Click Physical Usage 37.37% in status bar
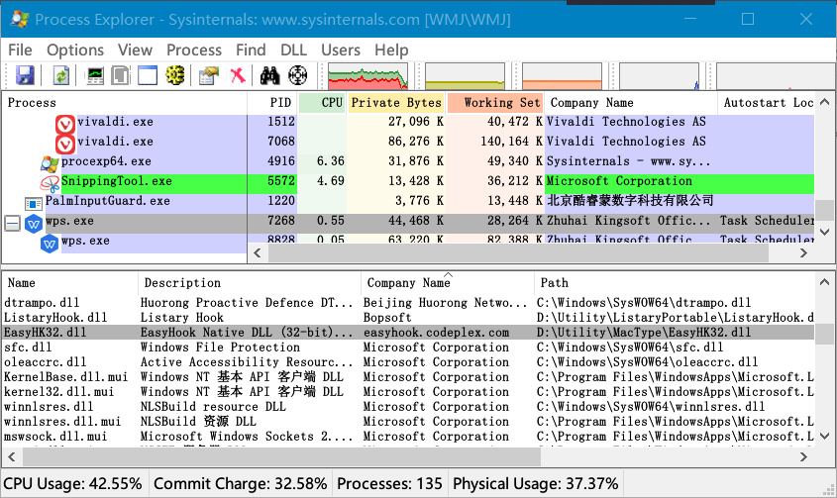837x498 pixels. 536,483
